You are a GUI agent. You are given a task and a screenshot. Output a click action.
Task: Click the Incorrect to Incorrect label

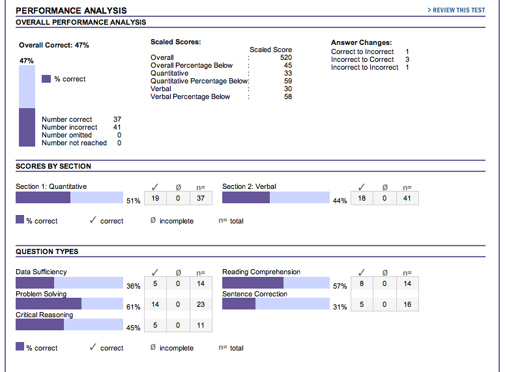[364, 67]
